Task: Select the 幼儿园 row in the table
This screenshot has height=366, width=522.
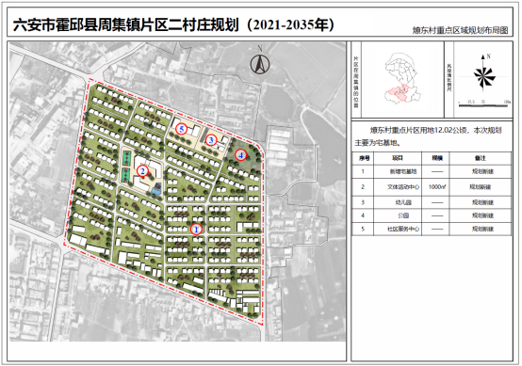Action: (x=432, y=202)
